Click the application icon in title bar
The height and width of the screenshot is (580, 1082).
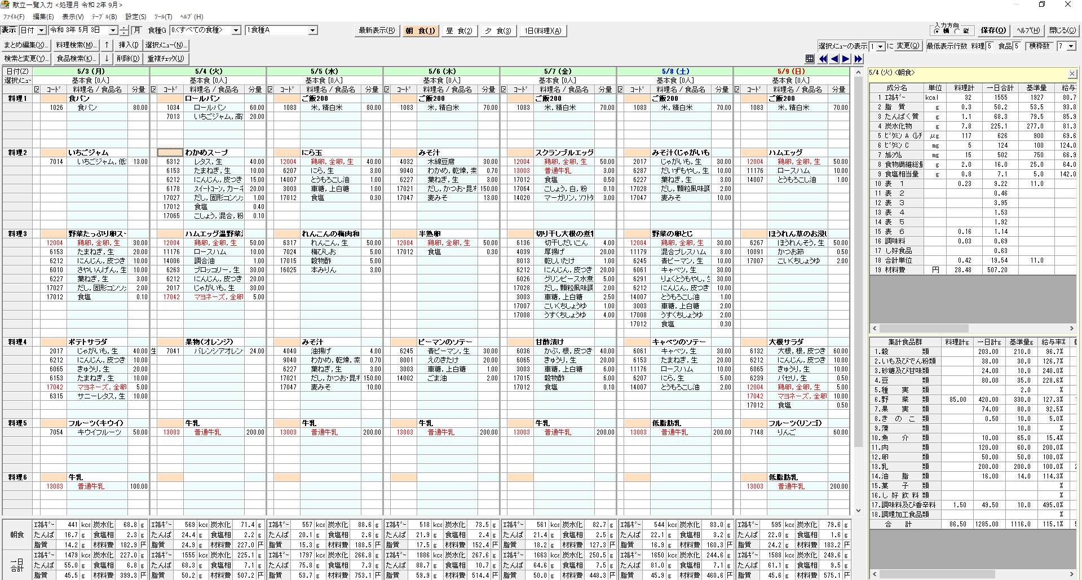(x=5, y=5)
